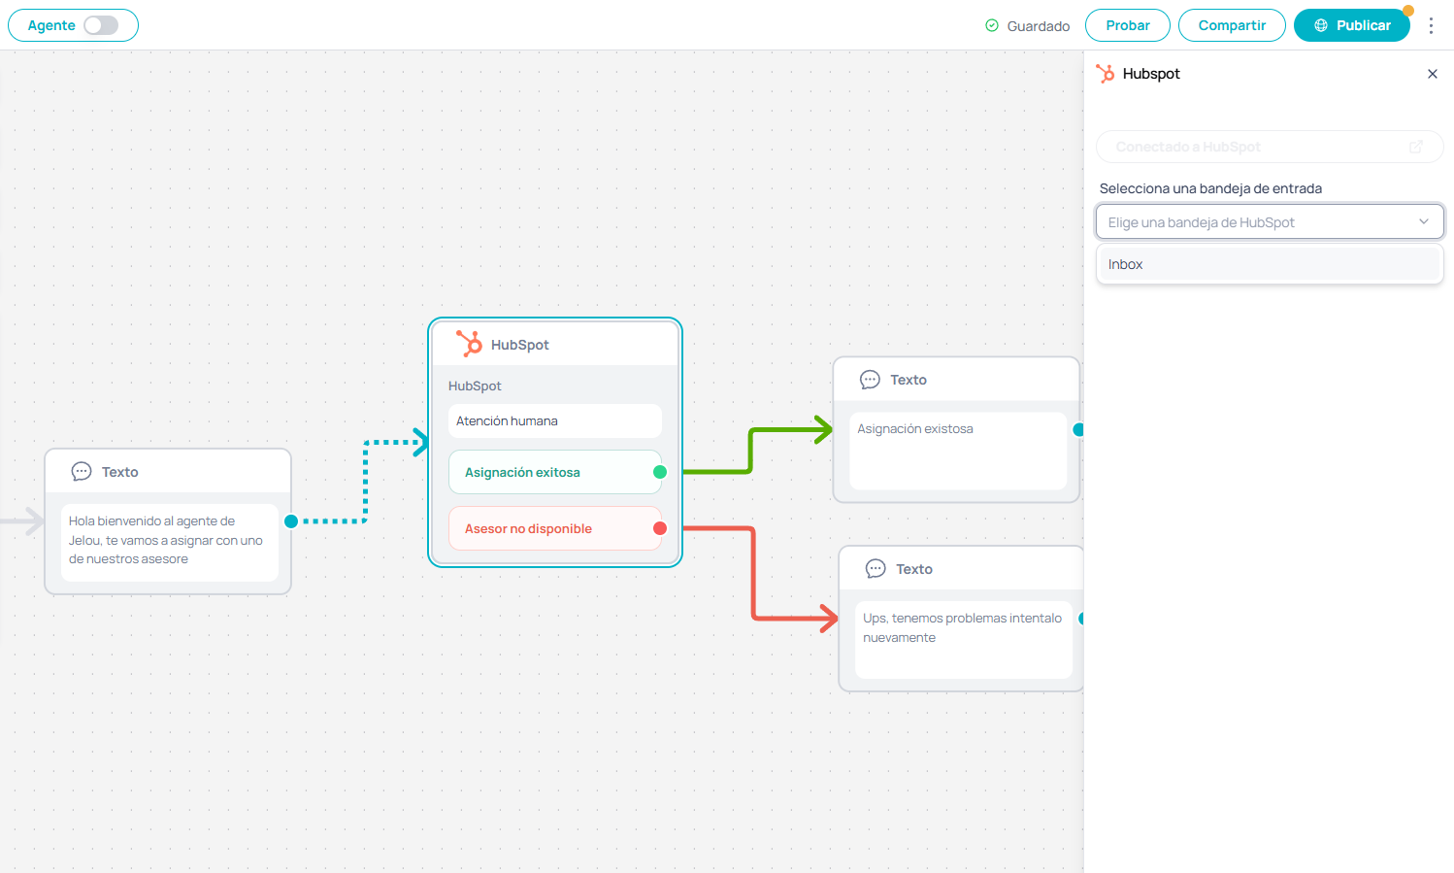Screen dimensions: 1454x873
Task: Click the Asignación existosa message text
Action: coord(914,428)
